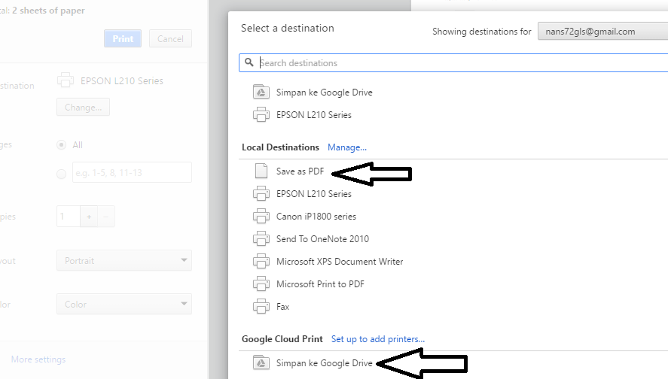Click the printer icon for the EPSON L210 Series local destination
668x379 pixels.
(261, 193)
